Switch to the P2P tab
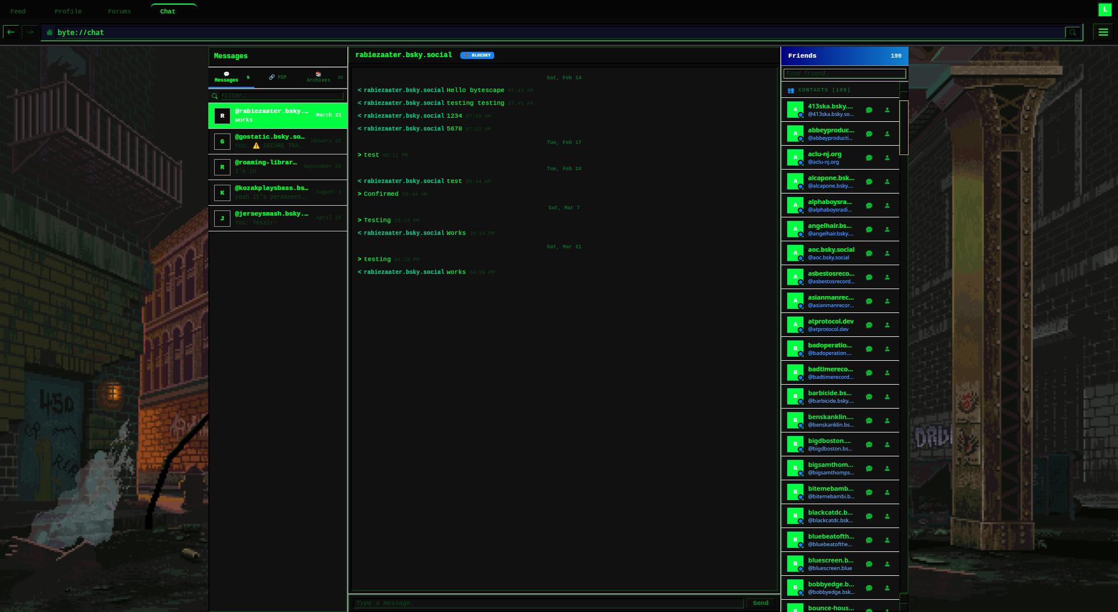 [278, 77]
